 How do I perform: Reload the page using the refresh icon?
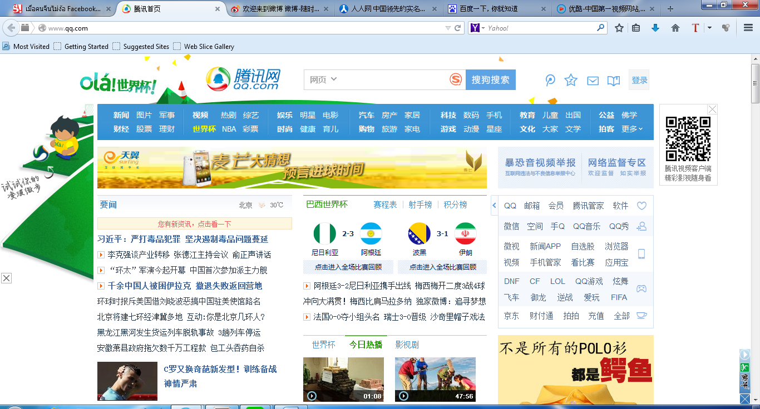[458, 28]
